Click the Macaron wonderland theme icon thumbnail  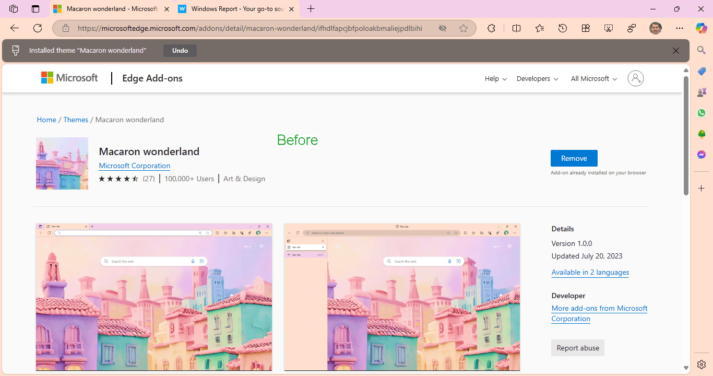(62, 163)
